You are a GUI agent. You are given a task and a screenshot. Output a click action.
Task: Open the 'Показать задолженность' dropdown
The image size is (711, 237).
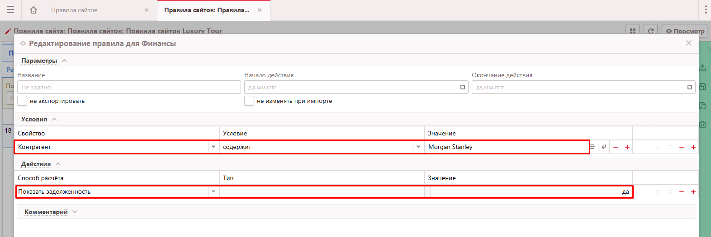[x=213, y=191]
